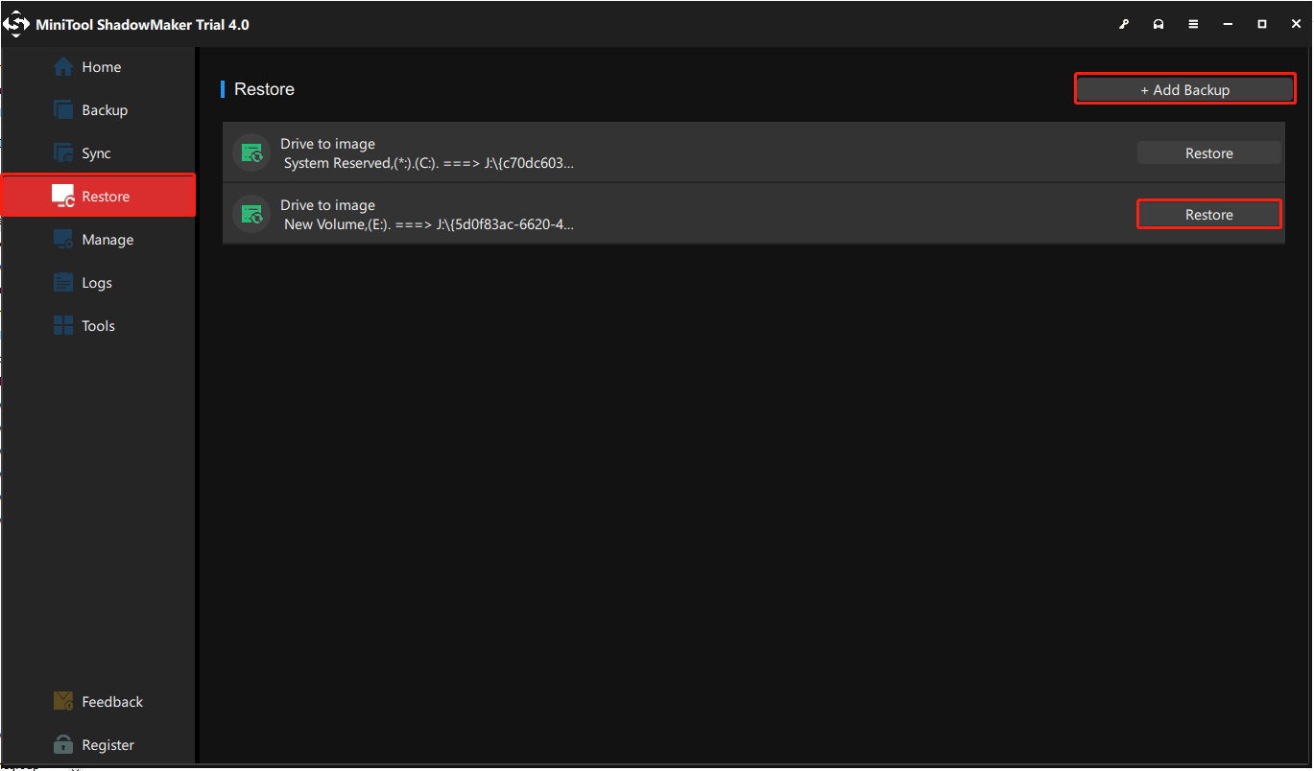Open support via the headset icon
This screenshot has height=771, width=1314.
1159,24
